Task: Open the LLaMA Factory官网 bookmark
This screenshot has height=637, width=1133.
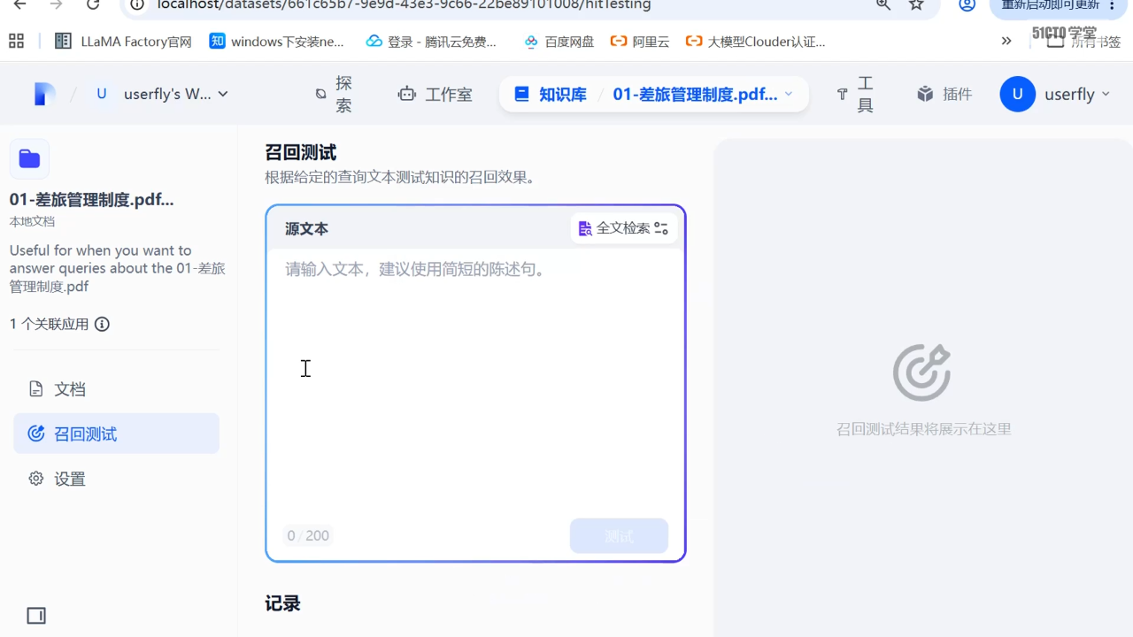Action: (x=123, y=42)
